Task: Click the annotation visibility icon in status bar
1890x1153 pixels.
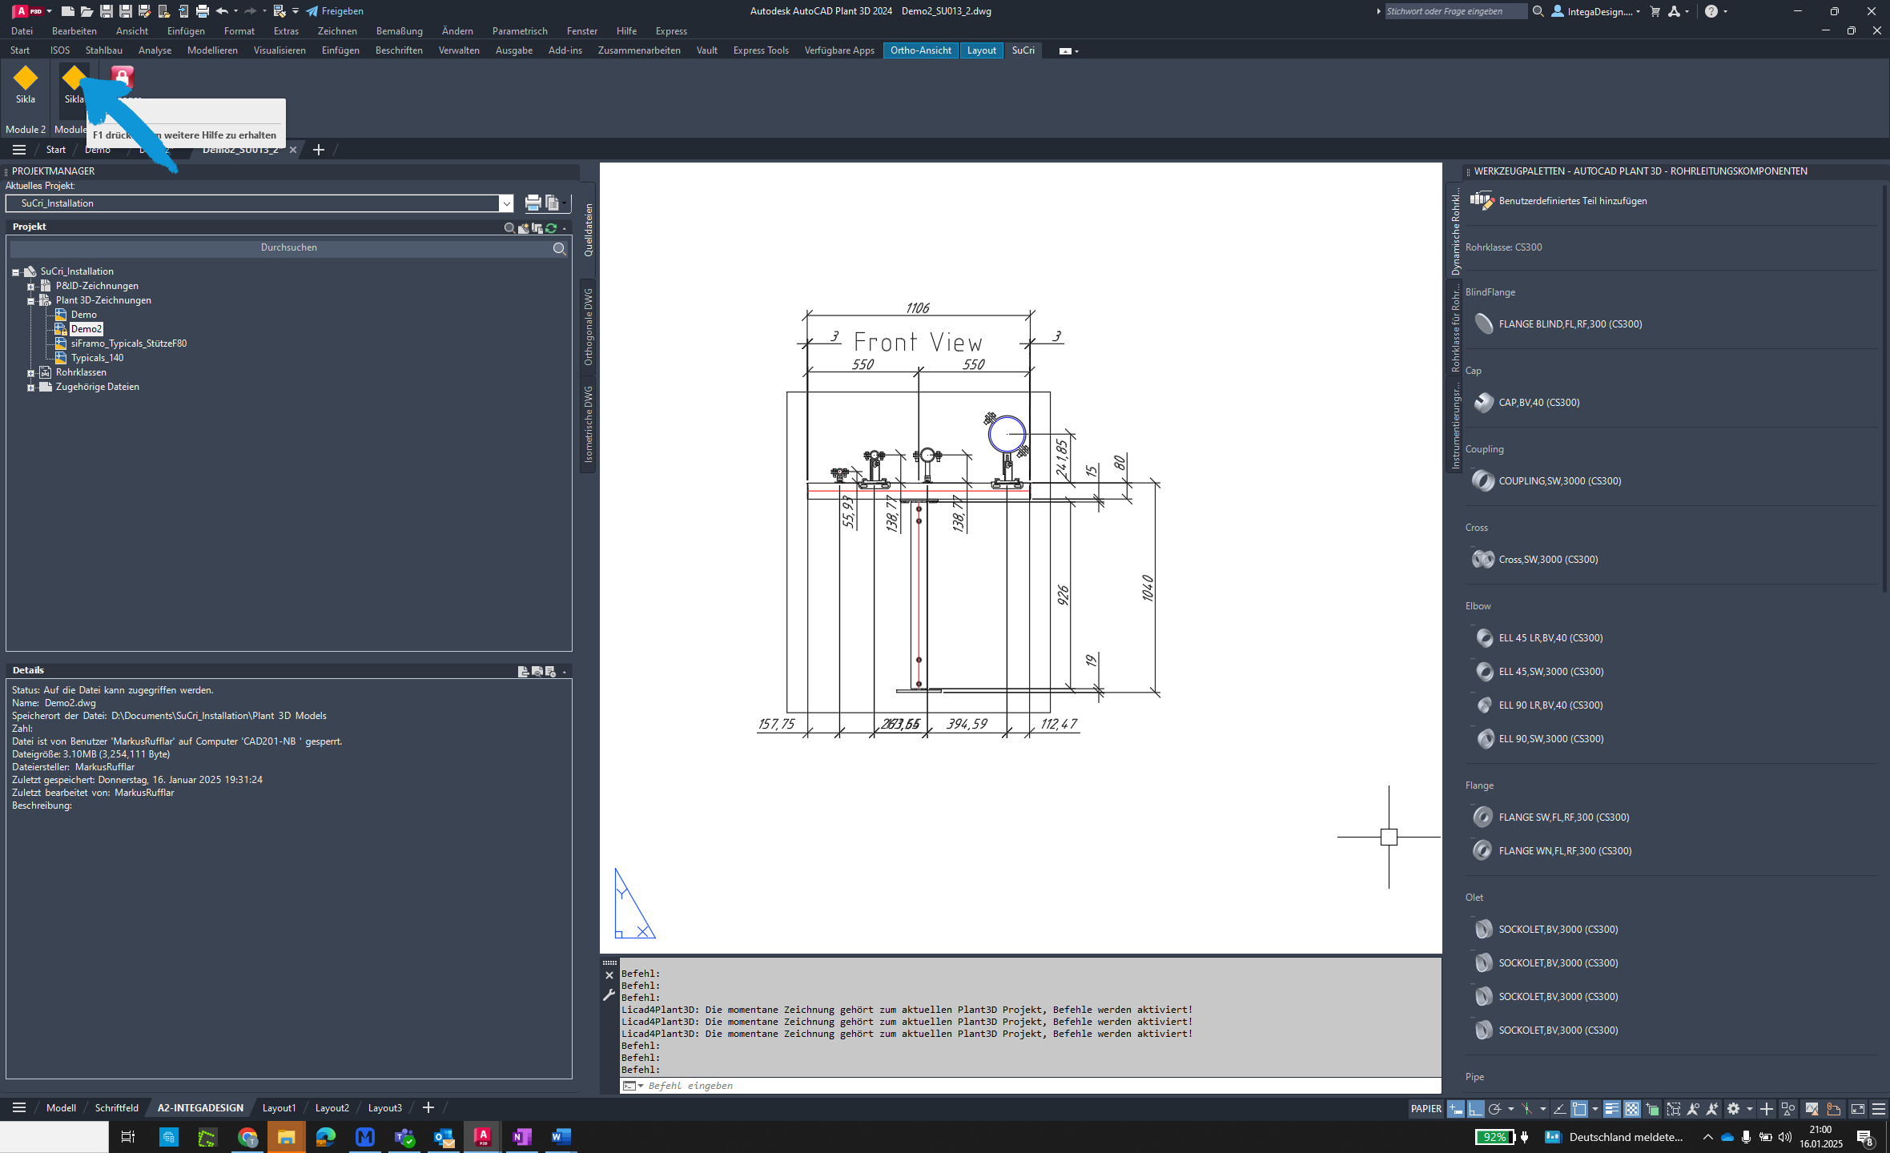Action: click(1693, 1109)
